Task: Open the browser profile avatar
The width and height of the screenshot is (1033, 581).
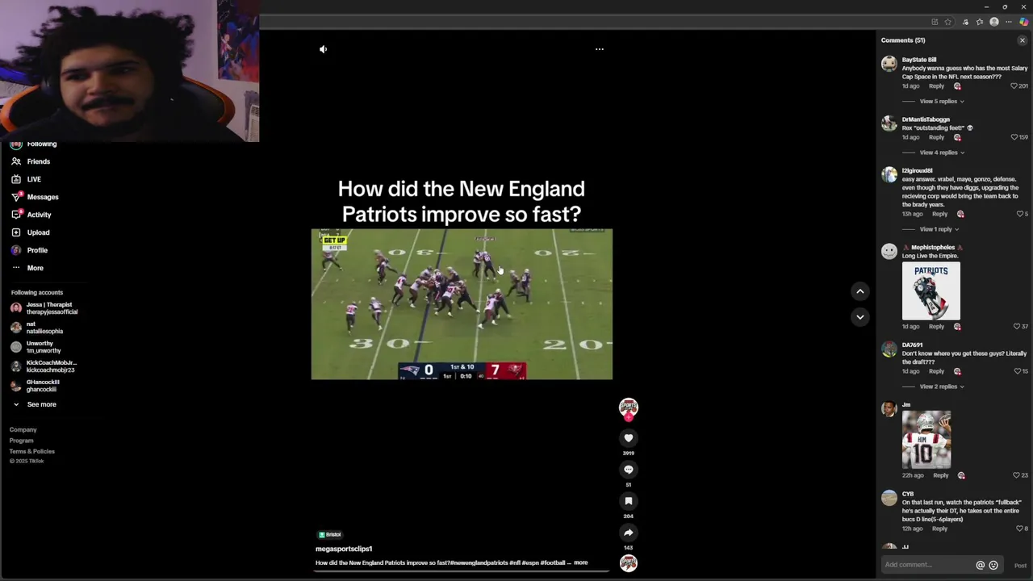Action: [994, 22]
